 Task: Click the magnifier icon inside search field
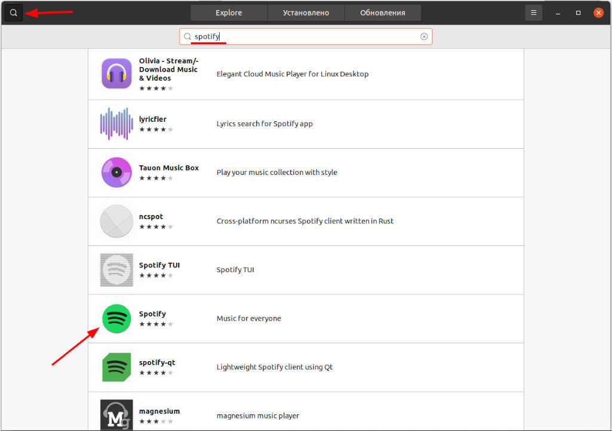(x=187, y=36)
